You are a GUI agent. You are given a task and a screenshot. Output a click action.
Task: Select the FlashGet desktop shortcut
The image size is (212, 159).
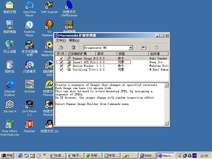pos(29,126)
